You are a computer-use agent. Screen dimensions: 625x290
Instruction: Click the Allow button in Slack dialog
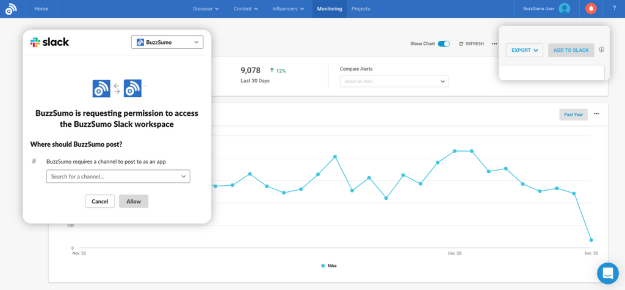pyautogui.click(x=134, y=201)
